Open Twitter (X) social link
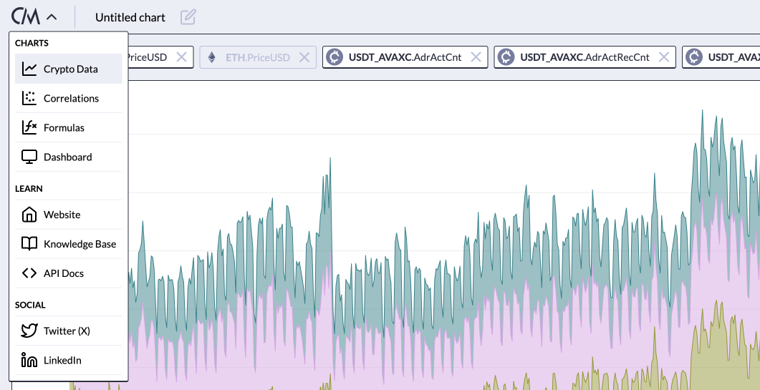The width and height of the screenshot is (760, 390). [68, 331]
